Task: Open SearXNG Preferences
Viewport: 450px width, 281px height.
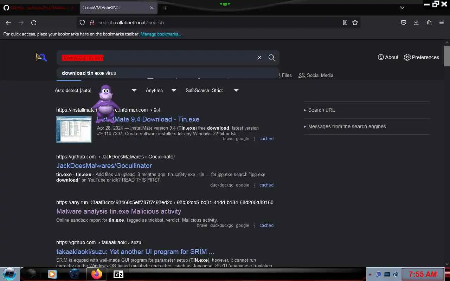Action: (422, 57)
